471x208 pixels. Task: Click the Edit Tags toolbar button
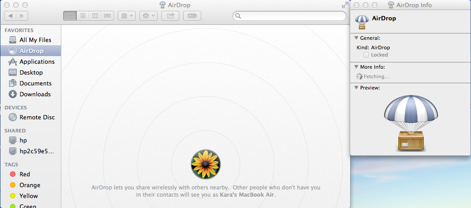pos(192,16)
